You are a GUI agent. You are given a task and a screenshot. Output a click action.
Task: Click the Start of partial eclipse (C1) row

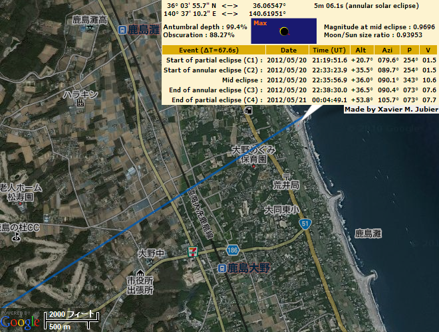click(x=299, y=60)
